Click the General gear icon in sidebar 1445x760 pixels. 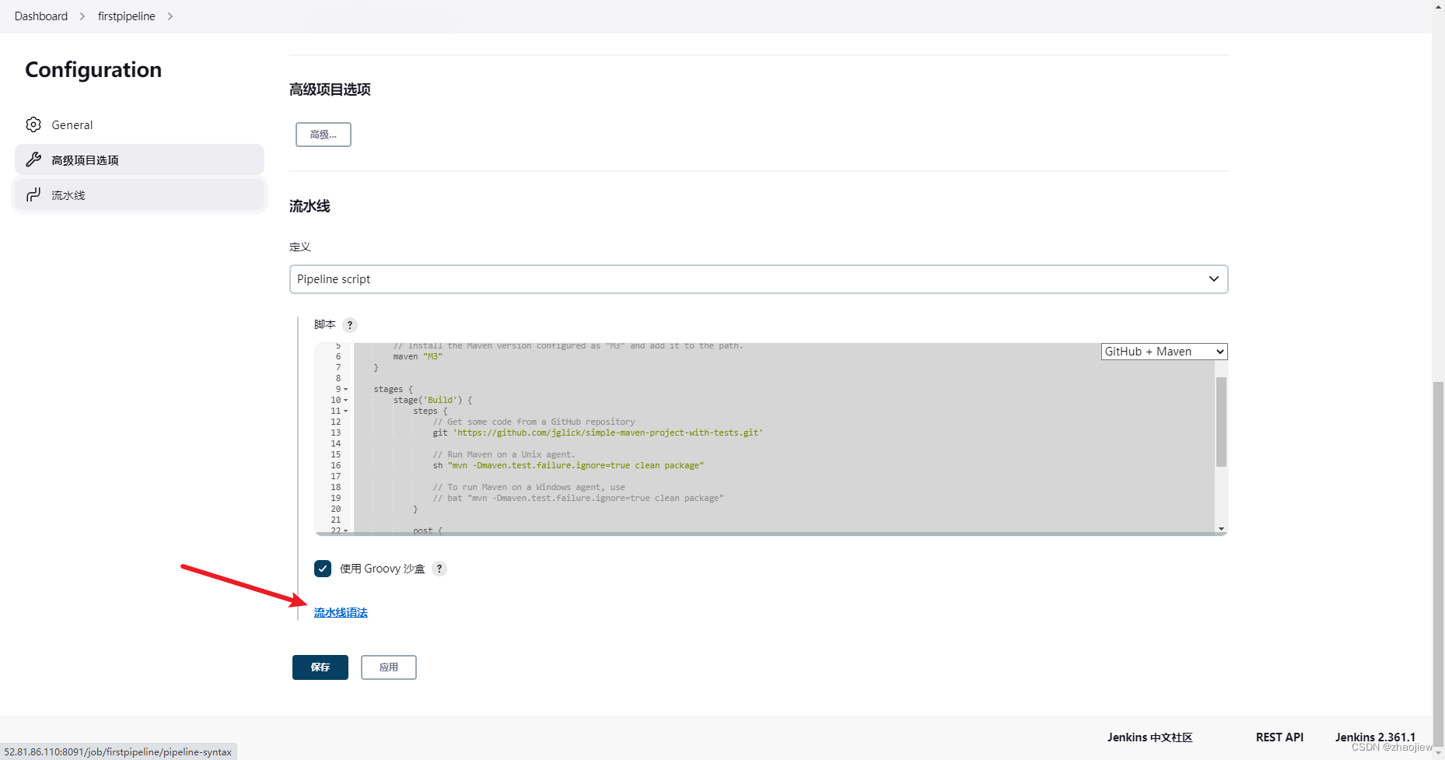click(x=33, y=124)
